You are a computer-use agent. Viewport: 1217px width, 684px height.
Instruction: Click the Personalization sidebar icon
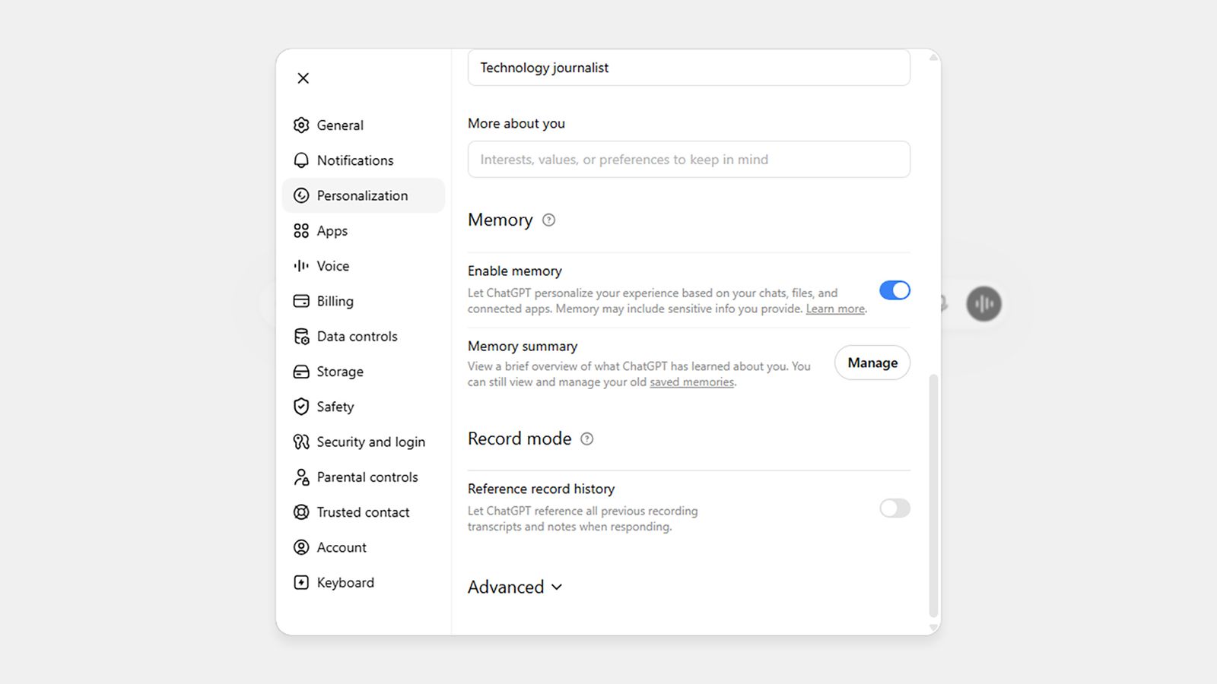[x=301, y=195]
